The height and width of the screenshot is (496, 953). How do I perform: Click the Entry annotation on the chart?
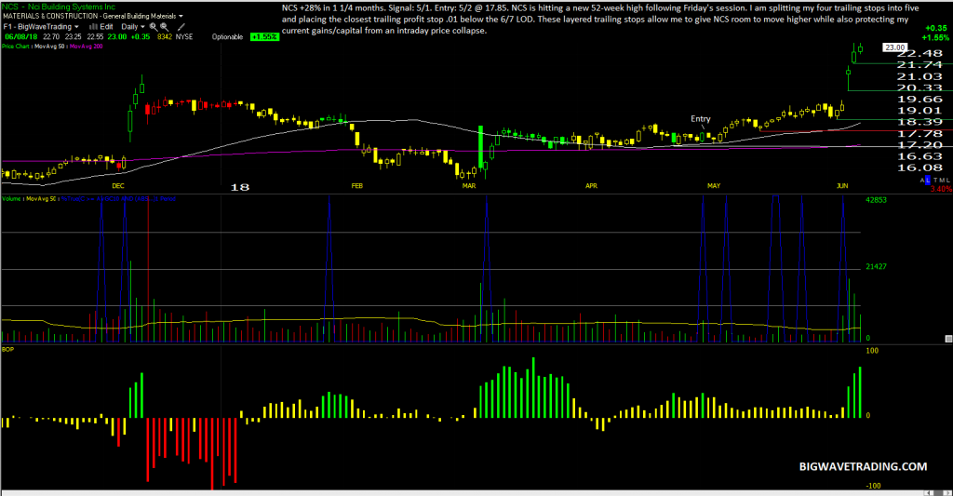tap(700, 119)
